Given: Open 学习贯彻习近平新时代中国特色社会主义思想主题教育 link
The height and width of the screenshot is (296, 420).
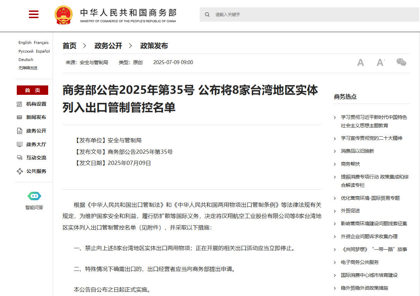Looking at the screenshot, I should (x=374, y=121).
